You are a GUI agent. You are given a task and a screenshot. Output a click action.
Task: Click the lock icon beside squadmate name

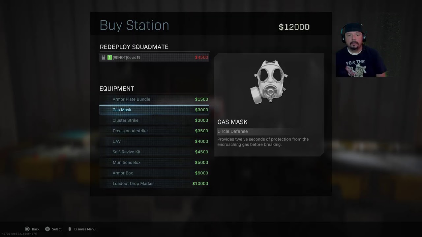104,57
